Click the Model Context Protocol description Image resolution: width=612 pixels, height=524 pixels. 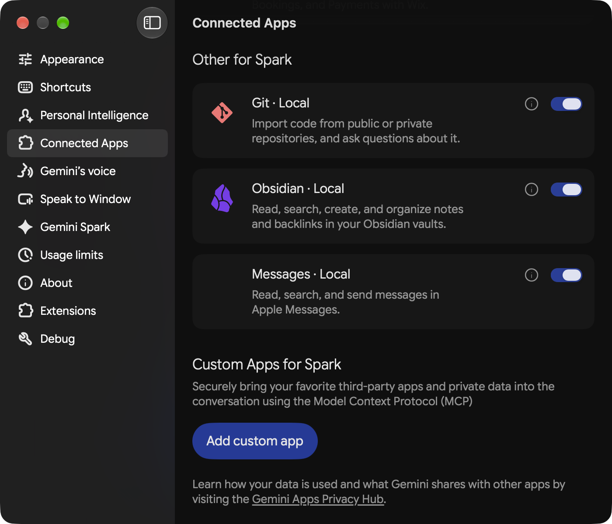pyautogui.click(x=373, y=394)
